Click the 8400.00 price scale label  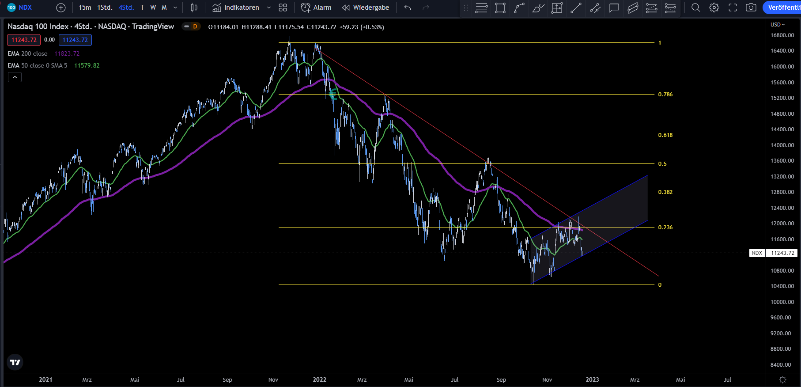point(781,365)
